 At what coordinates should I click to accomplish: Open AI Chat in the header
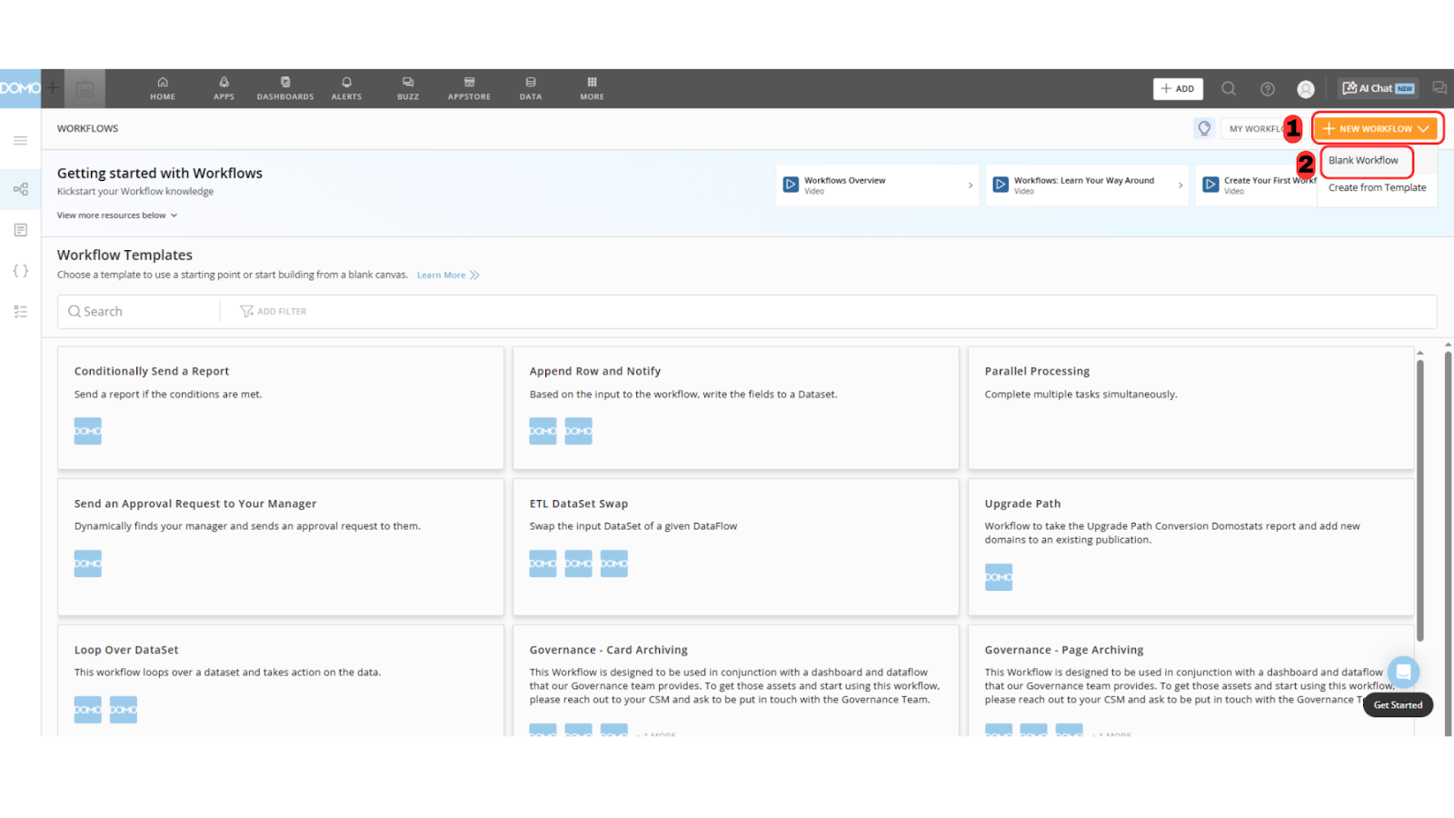tap(1378, 88)
